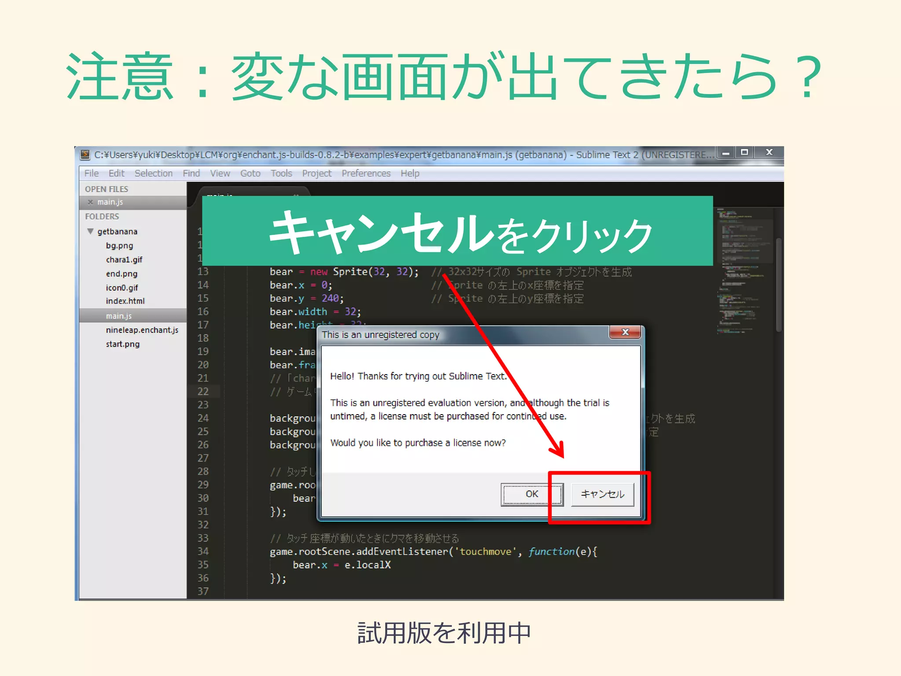Viewport: 901px width, 676px height.
Task: Open the Preferences menu
Action: point(366,173)
